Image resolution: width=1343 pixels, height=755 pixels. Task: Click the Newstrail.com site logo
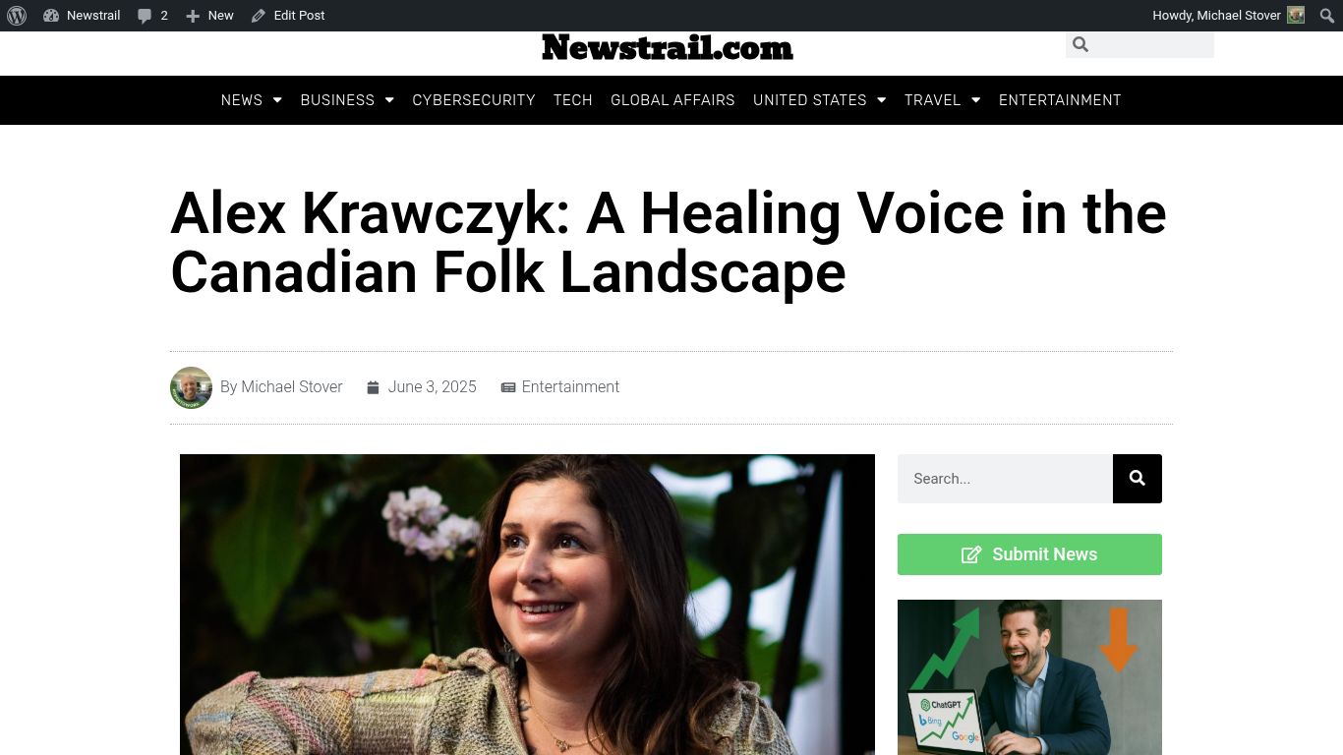click(668, 47)
